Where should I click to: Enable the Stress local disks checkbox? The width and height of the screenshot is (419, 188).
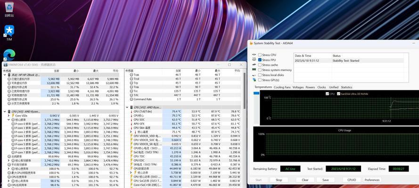click(260, 75)
